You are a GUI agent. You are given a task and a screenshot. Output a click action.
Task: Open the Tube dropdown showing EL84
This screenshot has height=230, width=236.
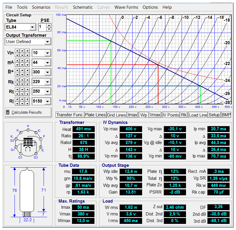[33, 27]
